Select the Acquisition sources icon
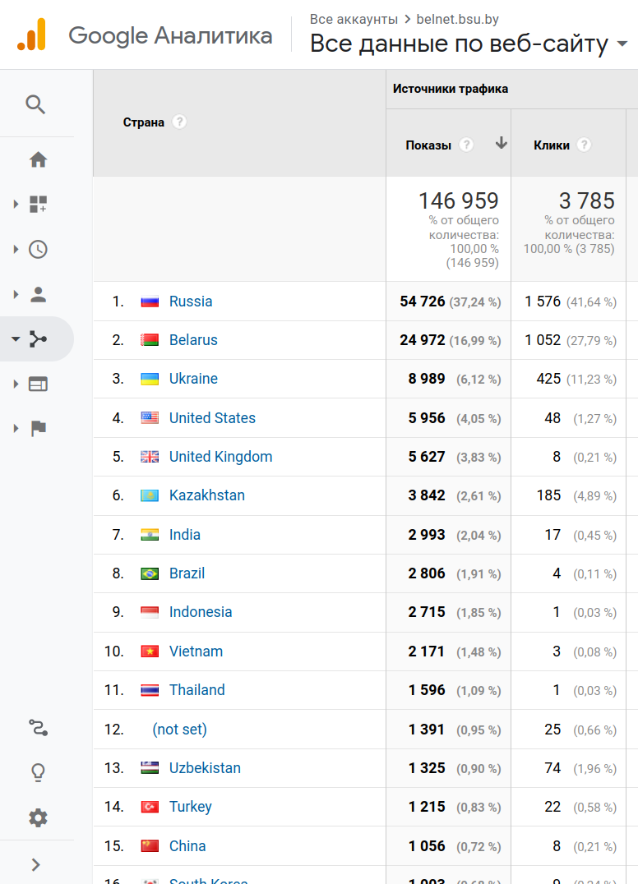 pos(38,339)
